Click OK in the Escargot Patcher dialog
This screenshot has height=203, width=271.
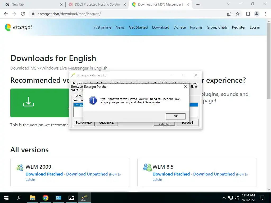tap(175, 116)
